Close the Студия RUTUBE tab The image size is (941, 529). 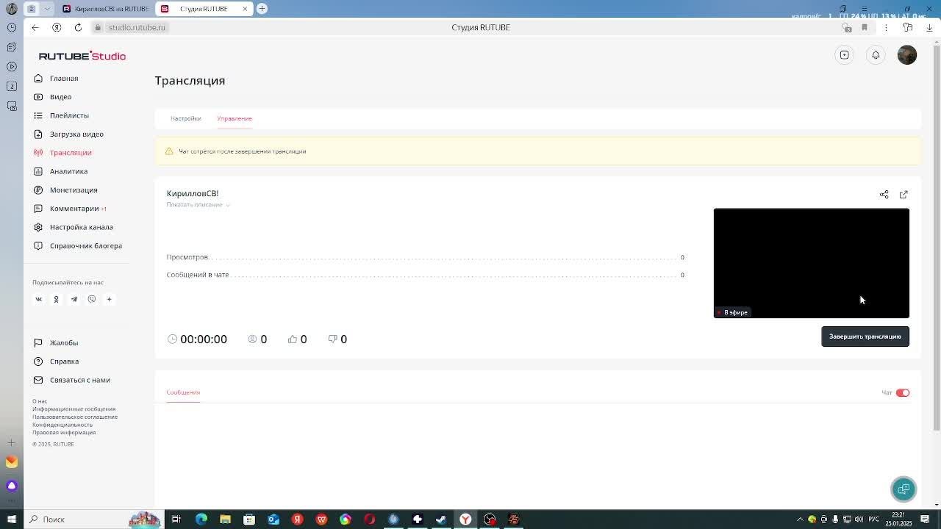245,9
